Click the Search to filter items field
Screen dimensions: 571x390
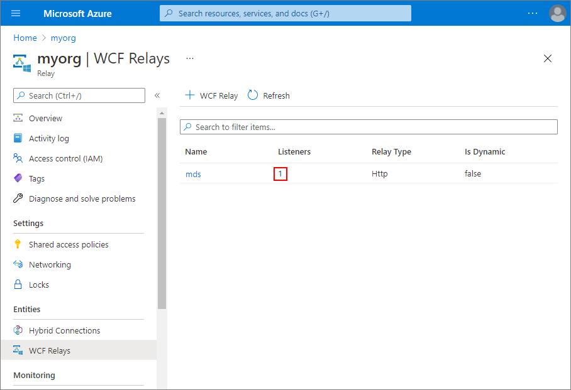click(x=369, y=127)
